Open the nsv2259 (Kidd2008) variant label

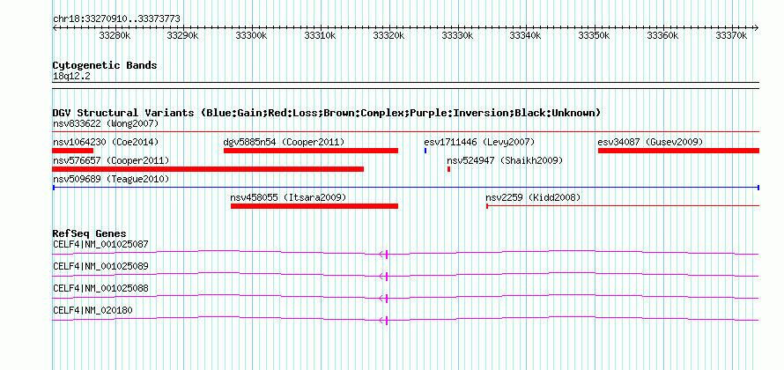[x=533, y=197]
